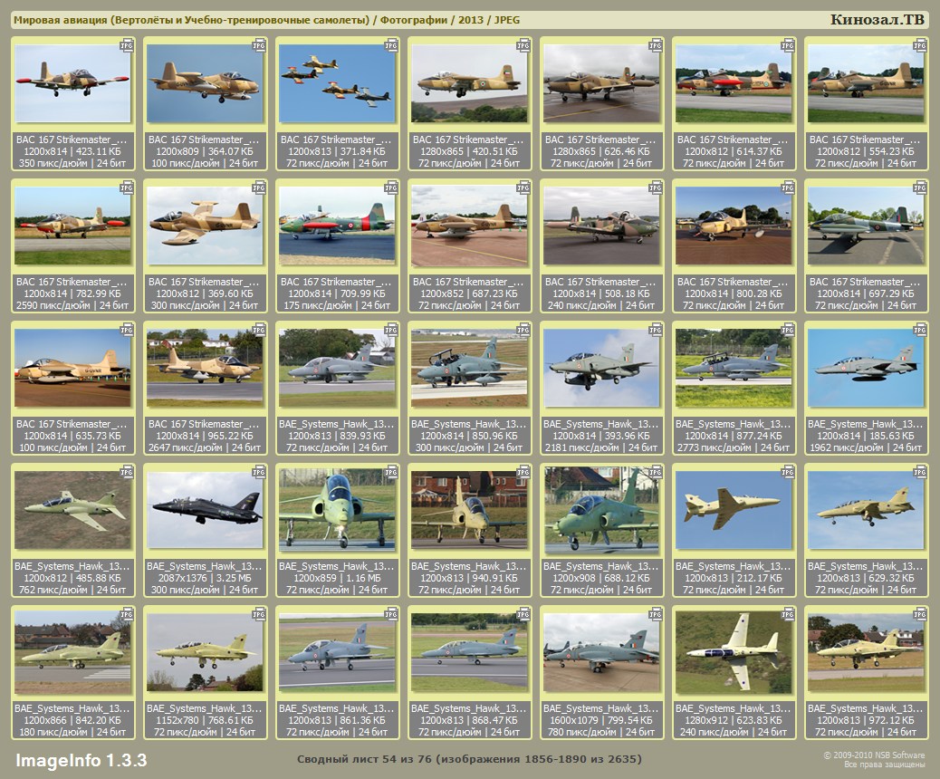Click the JPG badge on the 1.16 МБ Hawk thumbnail

click(x=391, y=471)
